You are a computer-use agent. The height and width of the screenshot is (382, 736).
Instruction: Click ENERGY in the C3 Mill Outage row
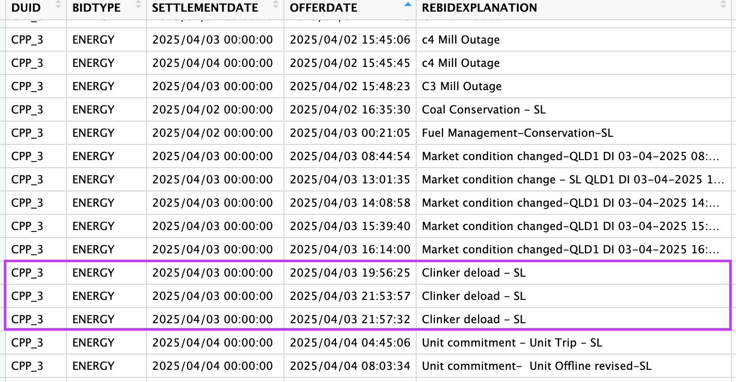pyautogui.click(x=93, y=86)
